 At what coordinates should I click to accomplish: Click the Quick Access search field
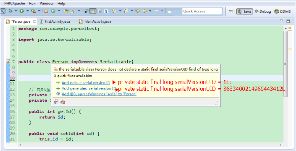coord(202,11)
